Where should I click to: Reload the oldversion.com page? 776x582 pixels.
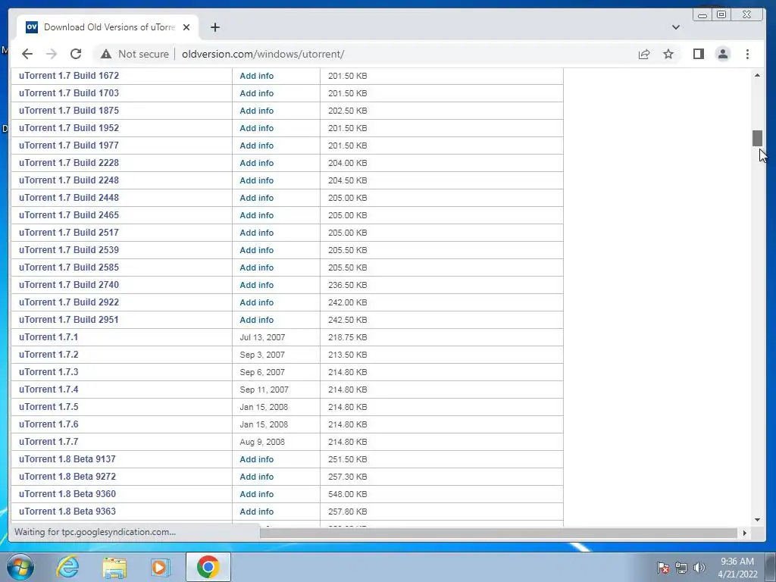tap(76, 54)
